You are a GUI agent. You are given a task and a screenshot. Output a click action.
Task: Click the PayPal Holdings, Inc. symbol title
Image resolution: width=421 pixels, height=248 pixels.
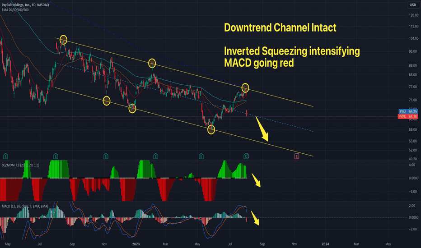(x=25, y=5)
